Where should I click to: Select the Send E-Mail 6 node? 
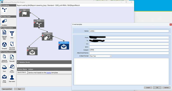click(64, 45)
